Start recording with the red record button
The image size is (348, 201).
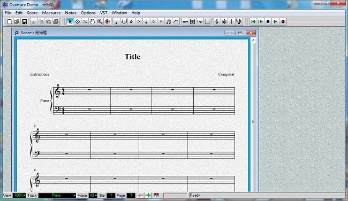(x=283, y=22)
